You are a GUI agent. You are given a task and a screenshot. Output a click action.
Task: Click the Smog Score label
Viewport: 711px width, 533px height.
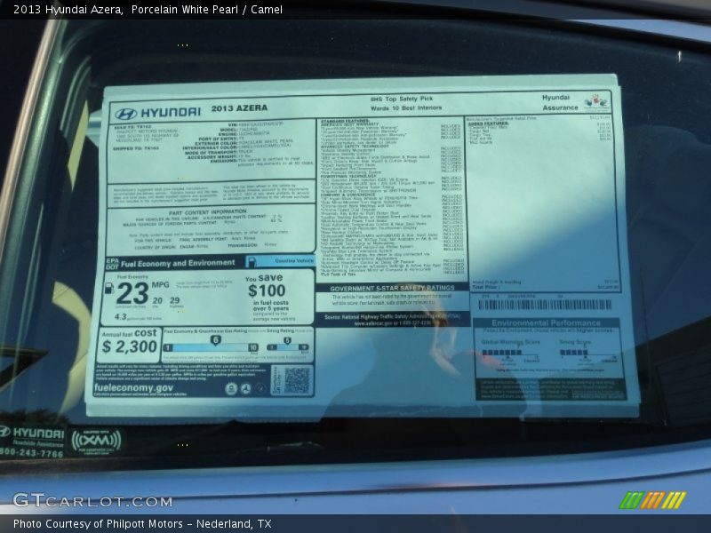(575, 342)
